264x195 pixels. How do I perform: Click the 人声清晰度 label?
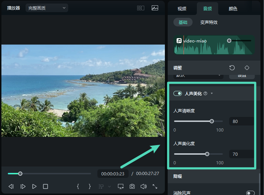184,111
